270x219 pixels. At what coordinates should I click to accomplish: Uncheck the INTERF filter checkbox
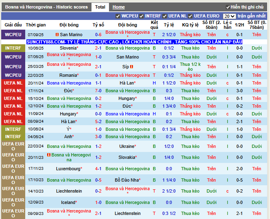pos(142,16)
